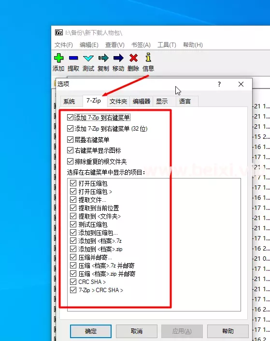This screenshot has height=341, width=270.
Task: Click the Copy (复制) arrow icon
Action: click(x=103, y=58)
